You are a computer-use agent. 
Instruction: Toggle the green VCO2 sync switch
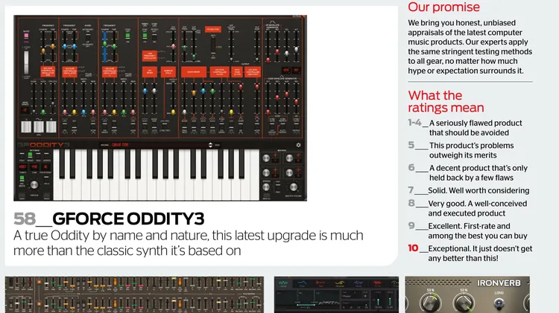(x=128, y=36)
